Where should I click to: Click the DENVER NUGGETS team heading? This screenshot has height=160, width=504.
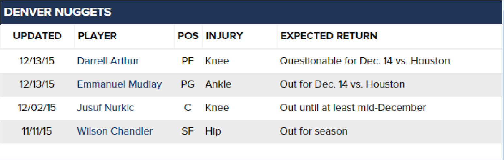tap(58, 12)
